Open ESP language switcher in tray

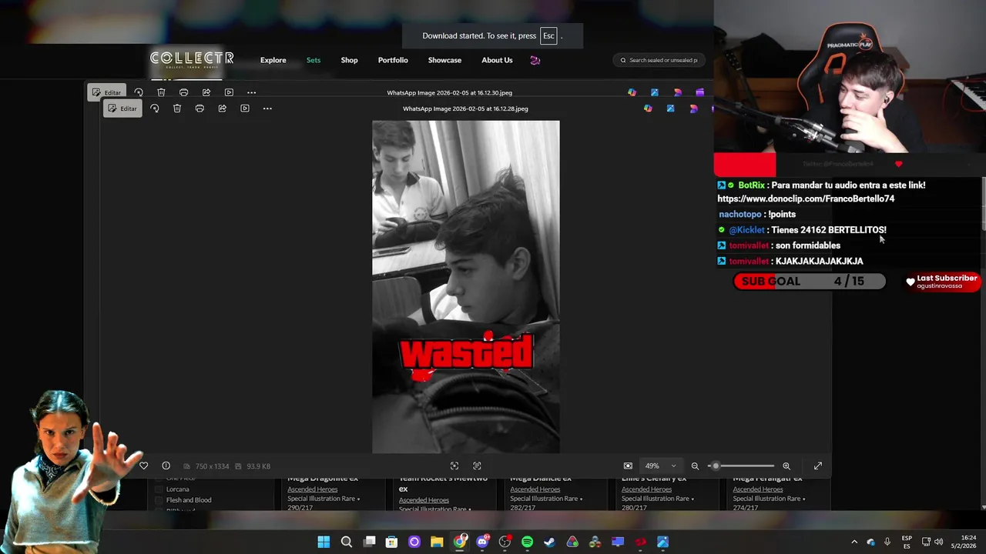[907, 542]
